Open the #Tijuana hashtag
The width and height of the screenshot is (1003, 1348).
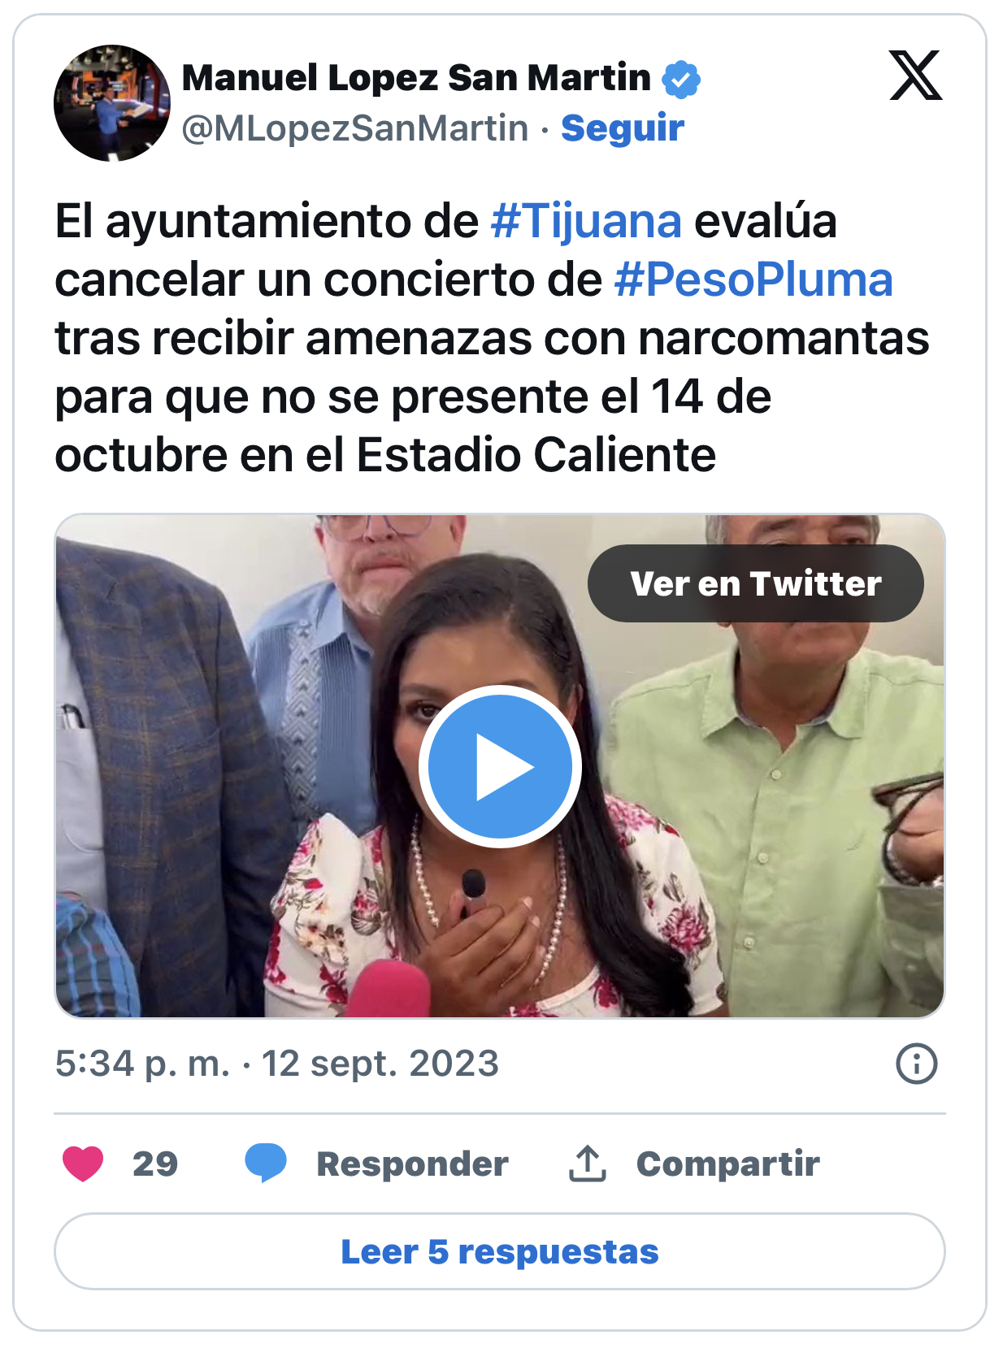pyautogui.click(x=586, y=221)
